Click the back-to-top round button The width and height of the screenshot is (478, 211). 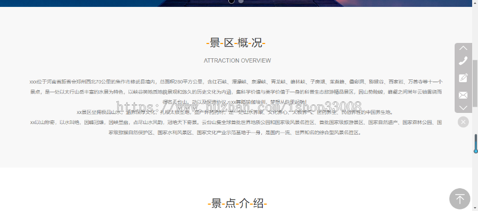460,199
